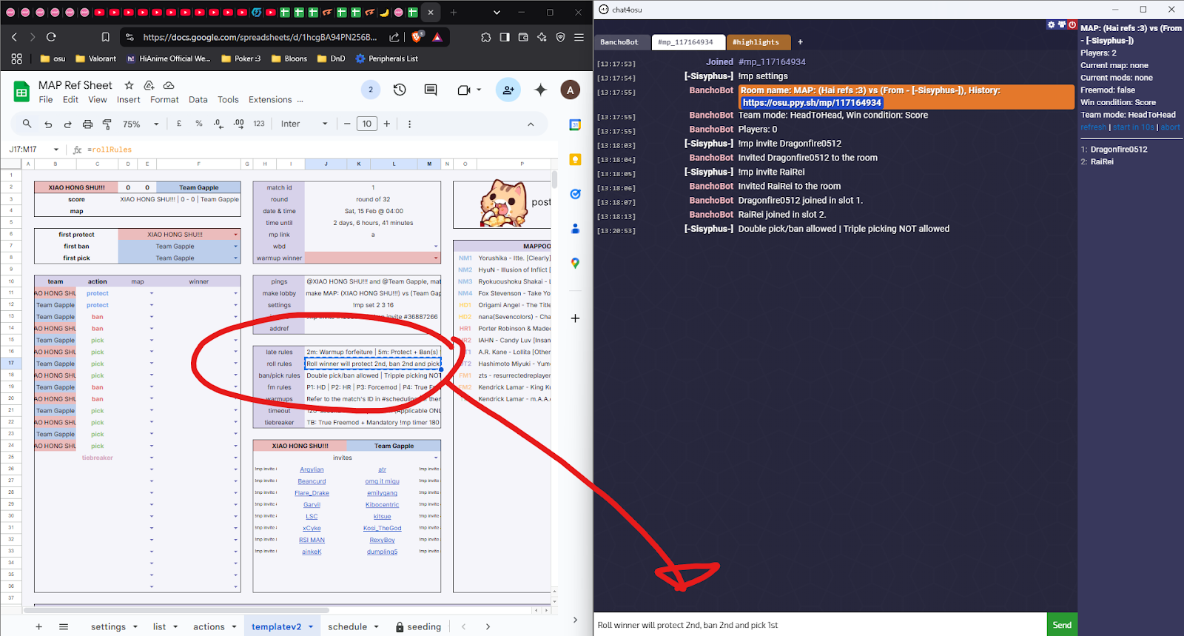
Task: Open settings sheet tab menu arrow
Action: pos(135,626)
